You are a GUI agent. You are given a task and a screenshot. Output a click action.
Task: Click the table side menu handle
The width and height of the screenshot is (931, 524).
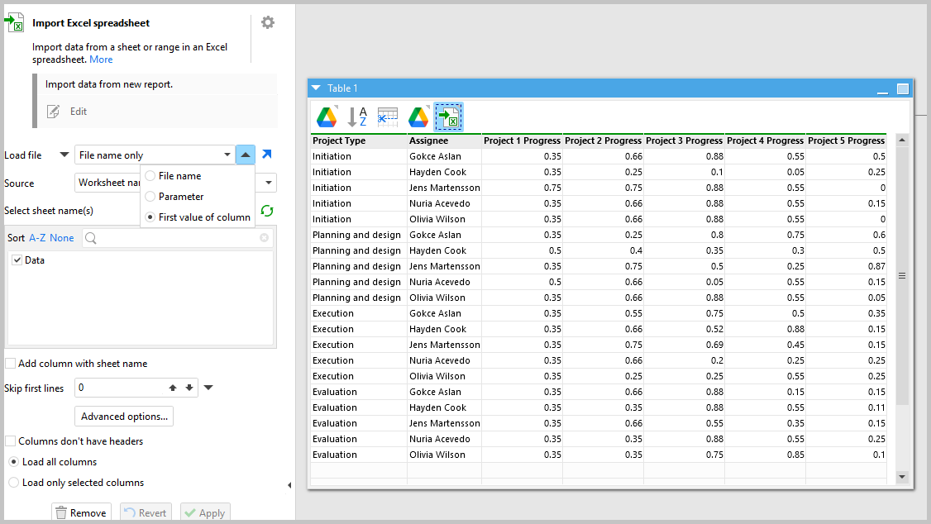coord(902,276)
